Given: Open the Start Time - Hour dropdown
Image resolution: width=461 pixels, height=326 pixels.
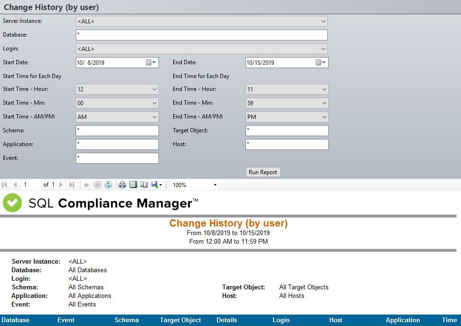Looking at the screenshot, I should pos(154,89).
